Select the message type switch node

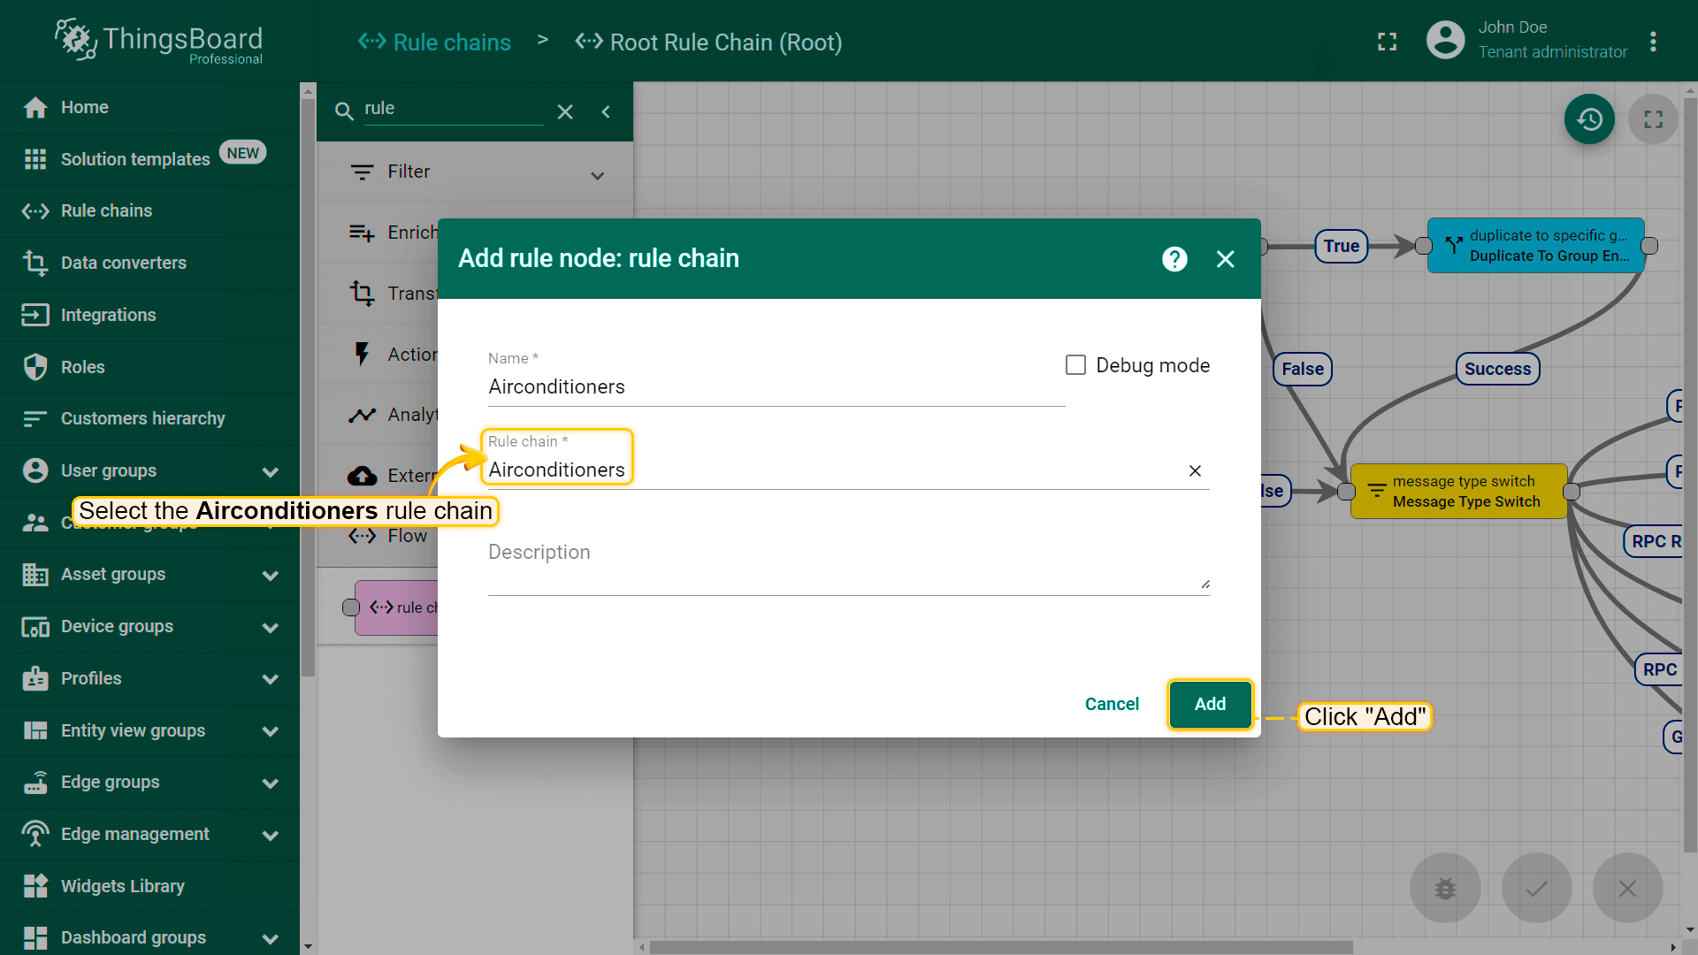click(1459, 491)
